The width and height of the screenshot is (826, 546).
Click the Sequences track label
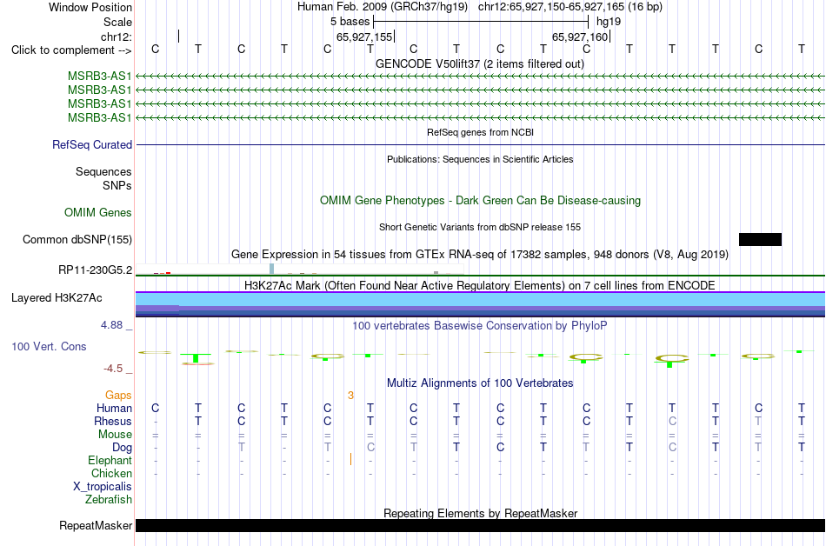(103, 171)
